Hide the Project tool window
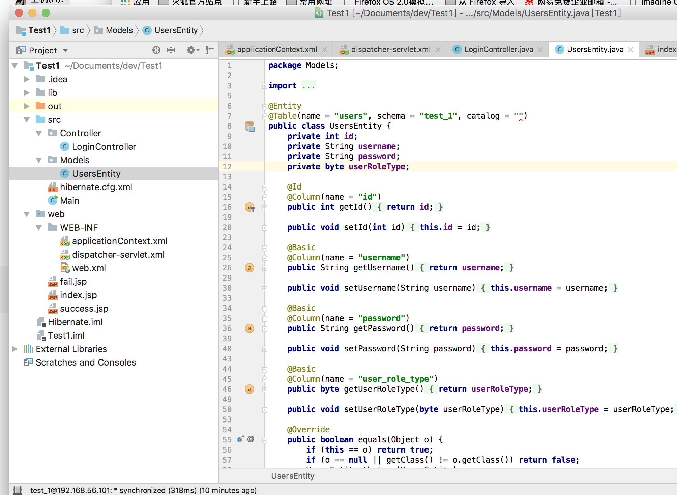The height and width of the screenshot is (495, 677). [x=210, y=50]
